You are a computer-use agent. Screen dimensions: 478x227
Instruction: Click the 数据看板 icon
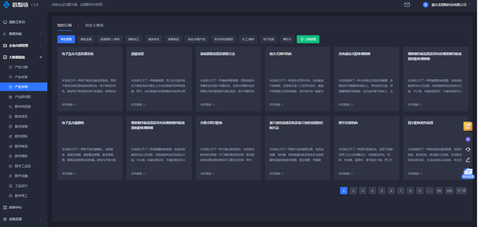coord(5,34)
